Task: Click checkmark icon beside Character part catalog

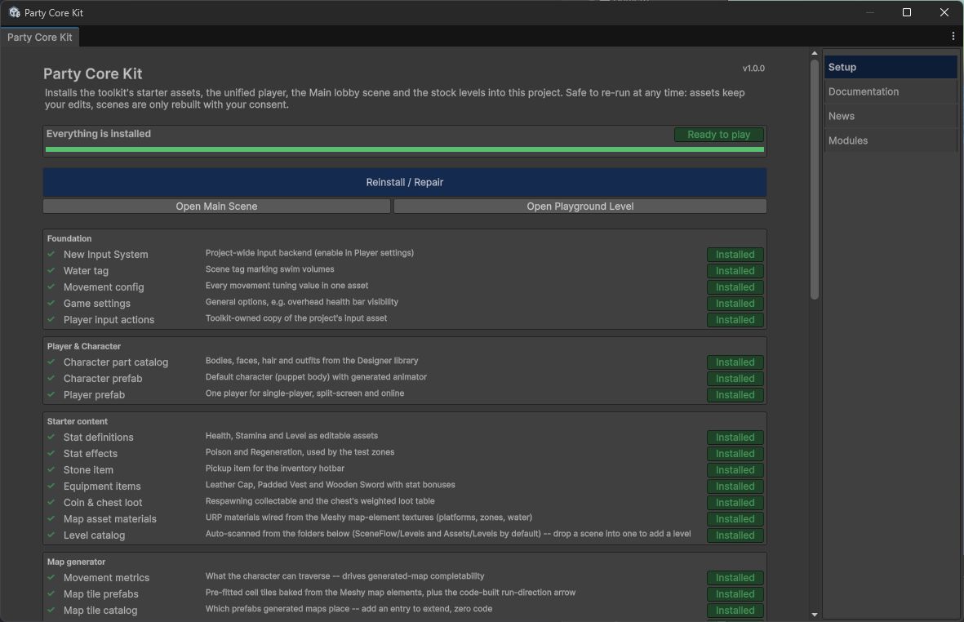Action: pos(51,362)
